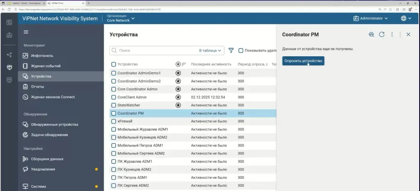
Task: Open Задачи обнаружения in sidebar
Action: tap(61, 135)
